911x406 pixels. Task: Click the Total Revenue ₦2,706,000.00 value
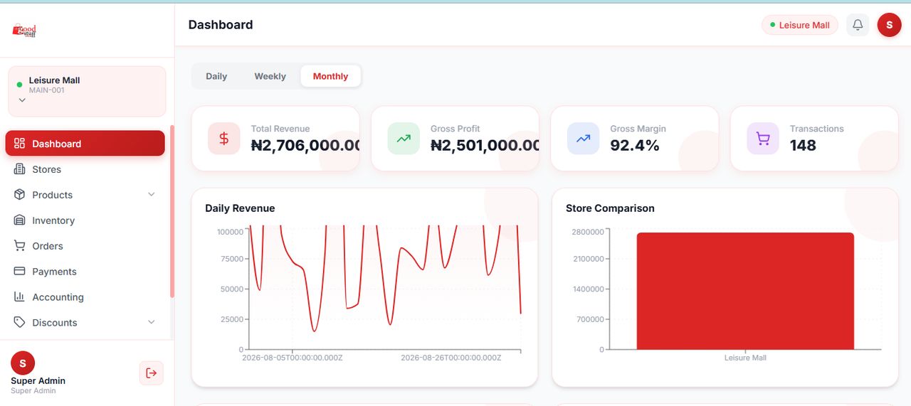click(x=306, y=146)
